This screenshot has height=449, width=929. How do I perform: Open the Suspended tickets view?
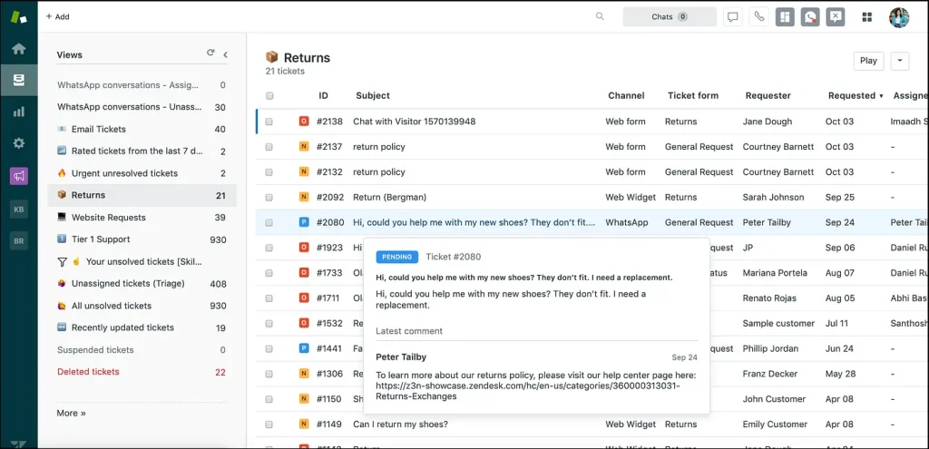click(142, 349)
